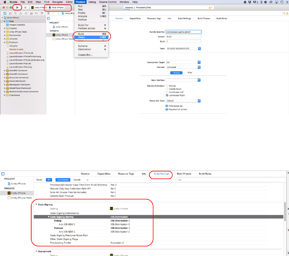Select Info.plist in the navigator
The width and height of the screenshot is (289, 256).
[13, 46]
